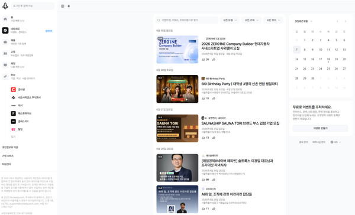Screen dimensions: 355x215
Task: Open the support center link in sidebar
Action: [7, 164]
